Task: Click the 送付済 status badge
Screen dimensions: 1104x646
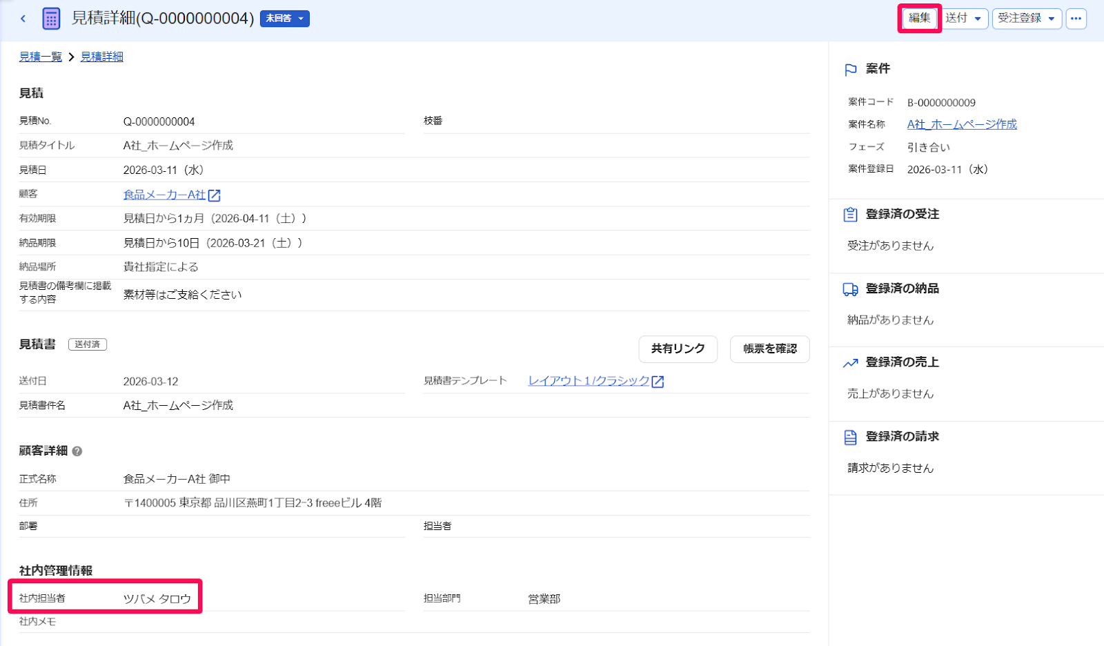Action: [88, 344]
